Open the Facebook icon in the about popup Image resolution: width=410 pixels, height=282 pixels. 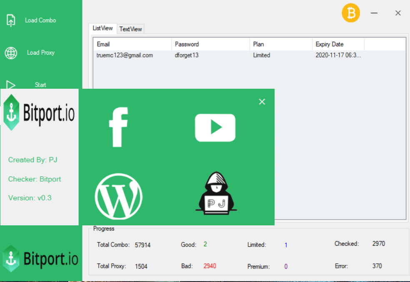(x=118, y=127)
